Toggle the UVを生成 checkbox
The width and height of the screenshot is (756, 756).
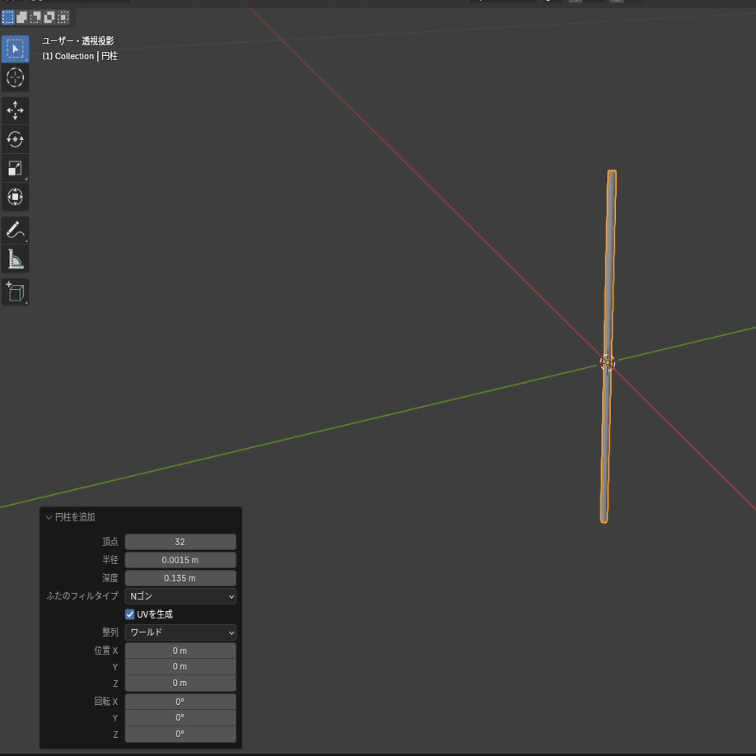coord(129,614)
